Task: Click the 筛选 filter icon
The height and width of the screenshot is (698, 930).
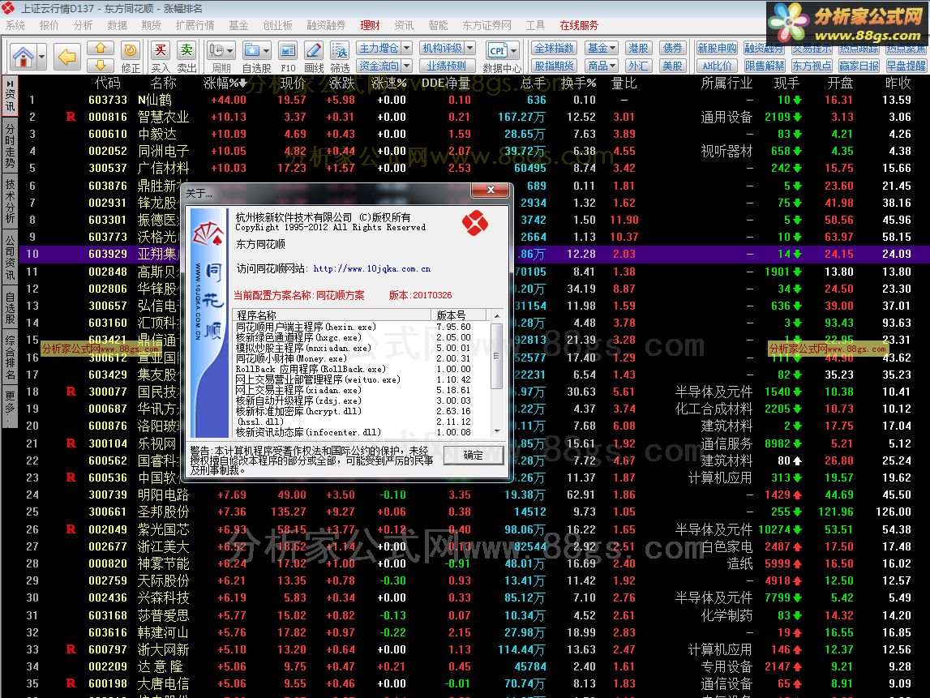Action: pos(340,51)
